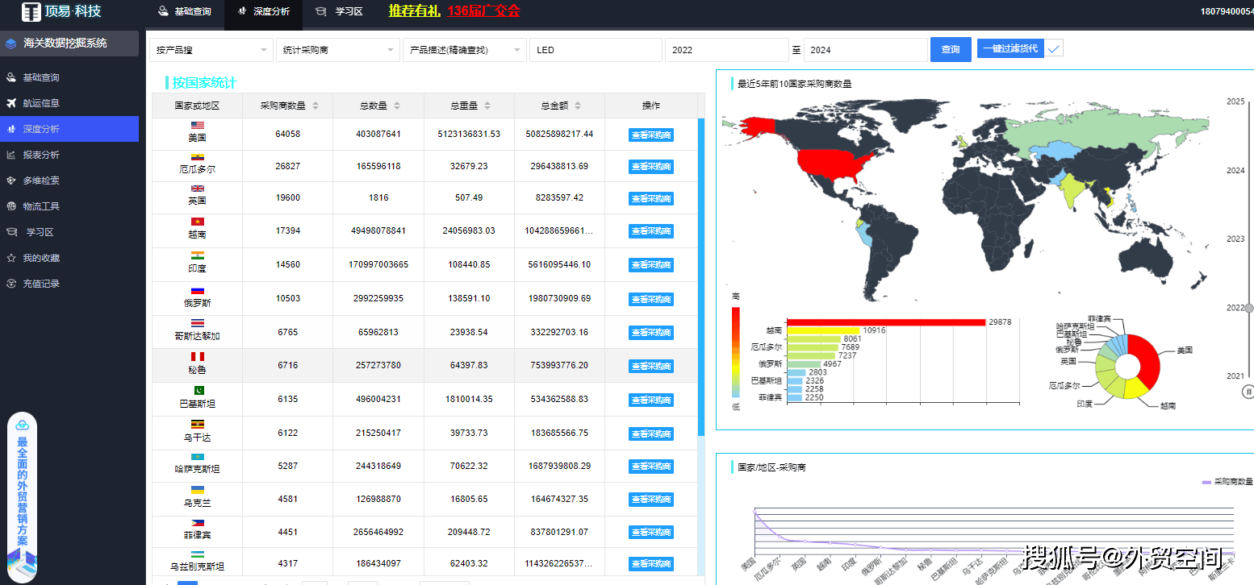Open 我的收藏 star icon

11,258
